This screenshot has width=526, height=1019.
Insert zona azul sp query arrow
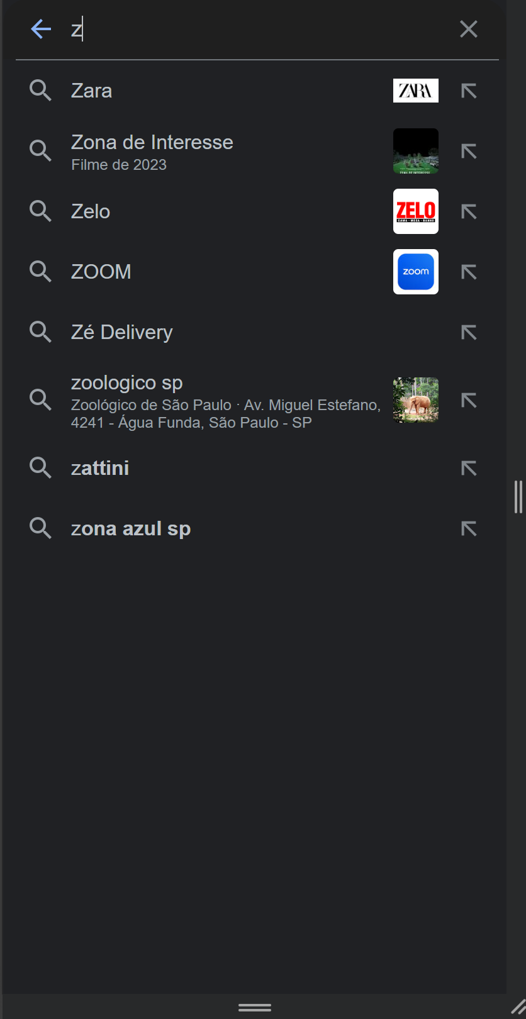[469, 528]
